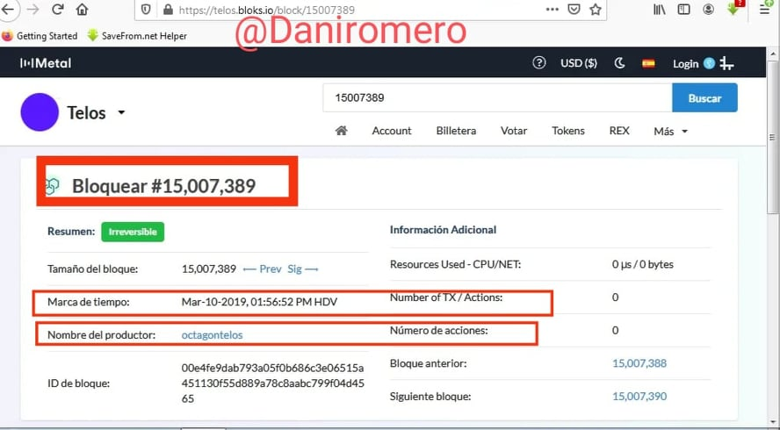Open help question mark icon
The height and width of the screenshot is (430, 780).
coord(539,62)
